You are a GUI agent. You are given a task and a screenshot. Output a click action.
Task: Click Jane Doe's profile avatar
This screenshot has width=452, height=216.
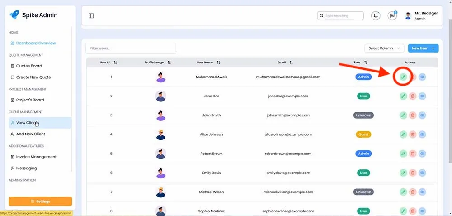tap(160, 96)
